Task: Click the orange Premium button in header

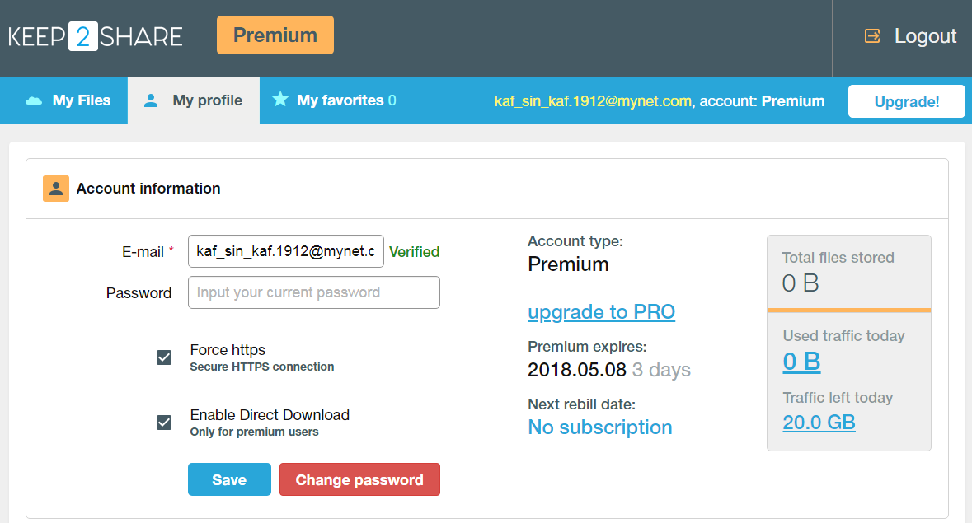Action: point(275,35)
